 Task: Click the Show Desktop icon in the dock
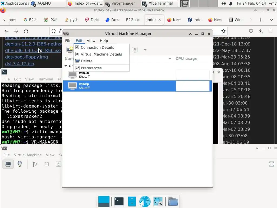[104, 201]
